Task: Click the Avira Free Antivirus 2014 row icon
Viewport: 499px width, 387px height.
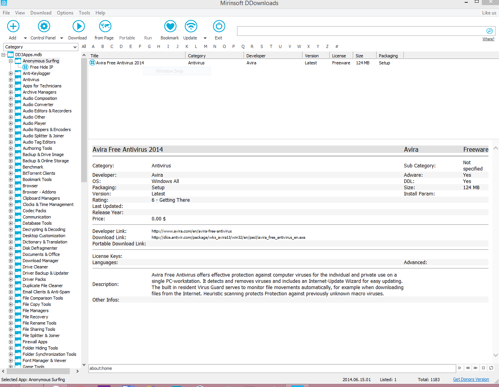Action: click(x=92, y=62)
